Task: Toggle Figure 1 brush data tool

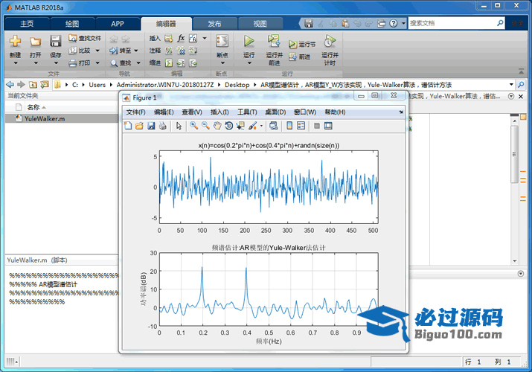Action: [252, 126]
